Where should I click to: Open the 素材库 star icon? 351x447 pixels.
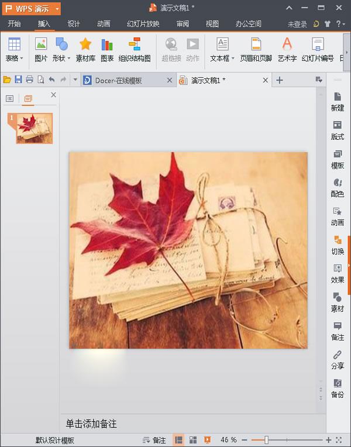click(85, 50)
